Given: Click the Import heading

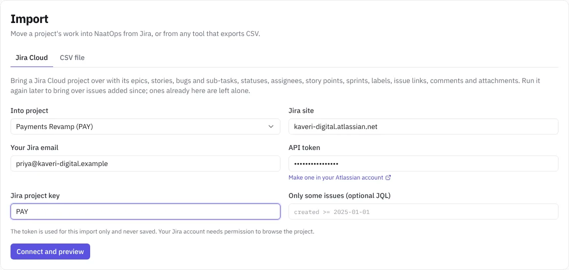Looking at the screenshot, I should (30, 19).
